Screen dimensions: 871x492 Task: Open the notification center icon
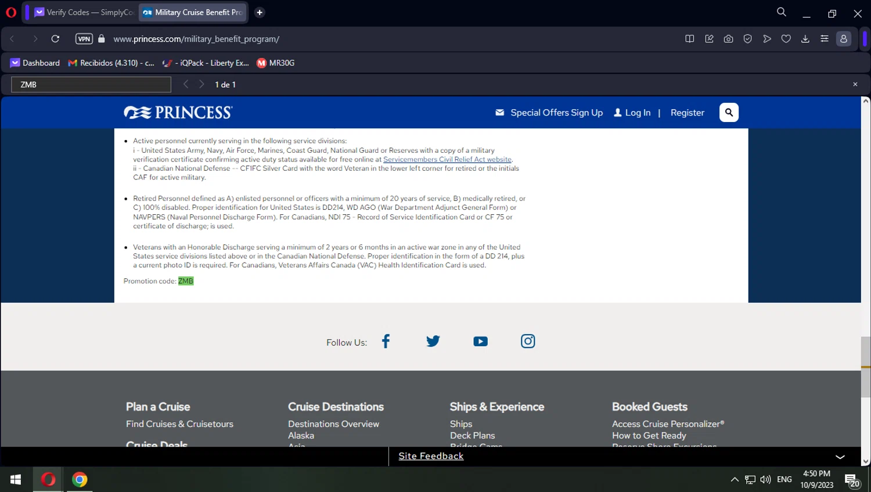852,480
